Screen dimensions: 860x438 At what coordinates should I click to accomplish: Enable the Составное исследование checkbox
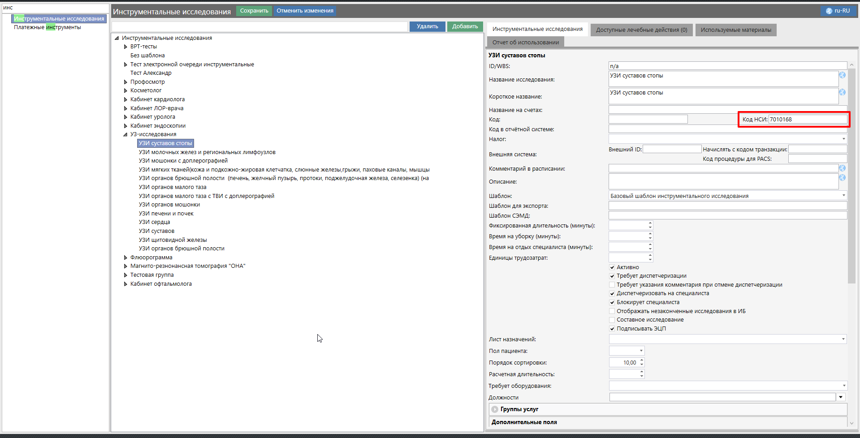coord(612,320)
